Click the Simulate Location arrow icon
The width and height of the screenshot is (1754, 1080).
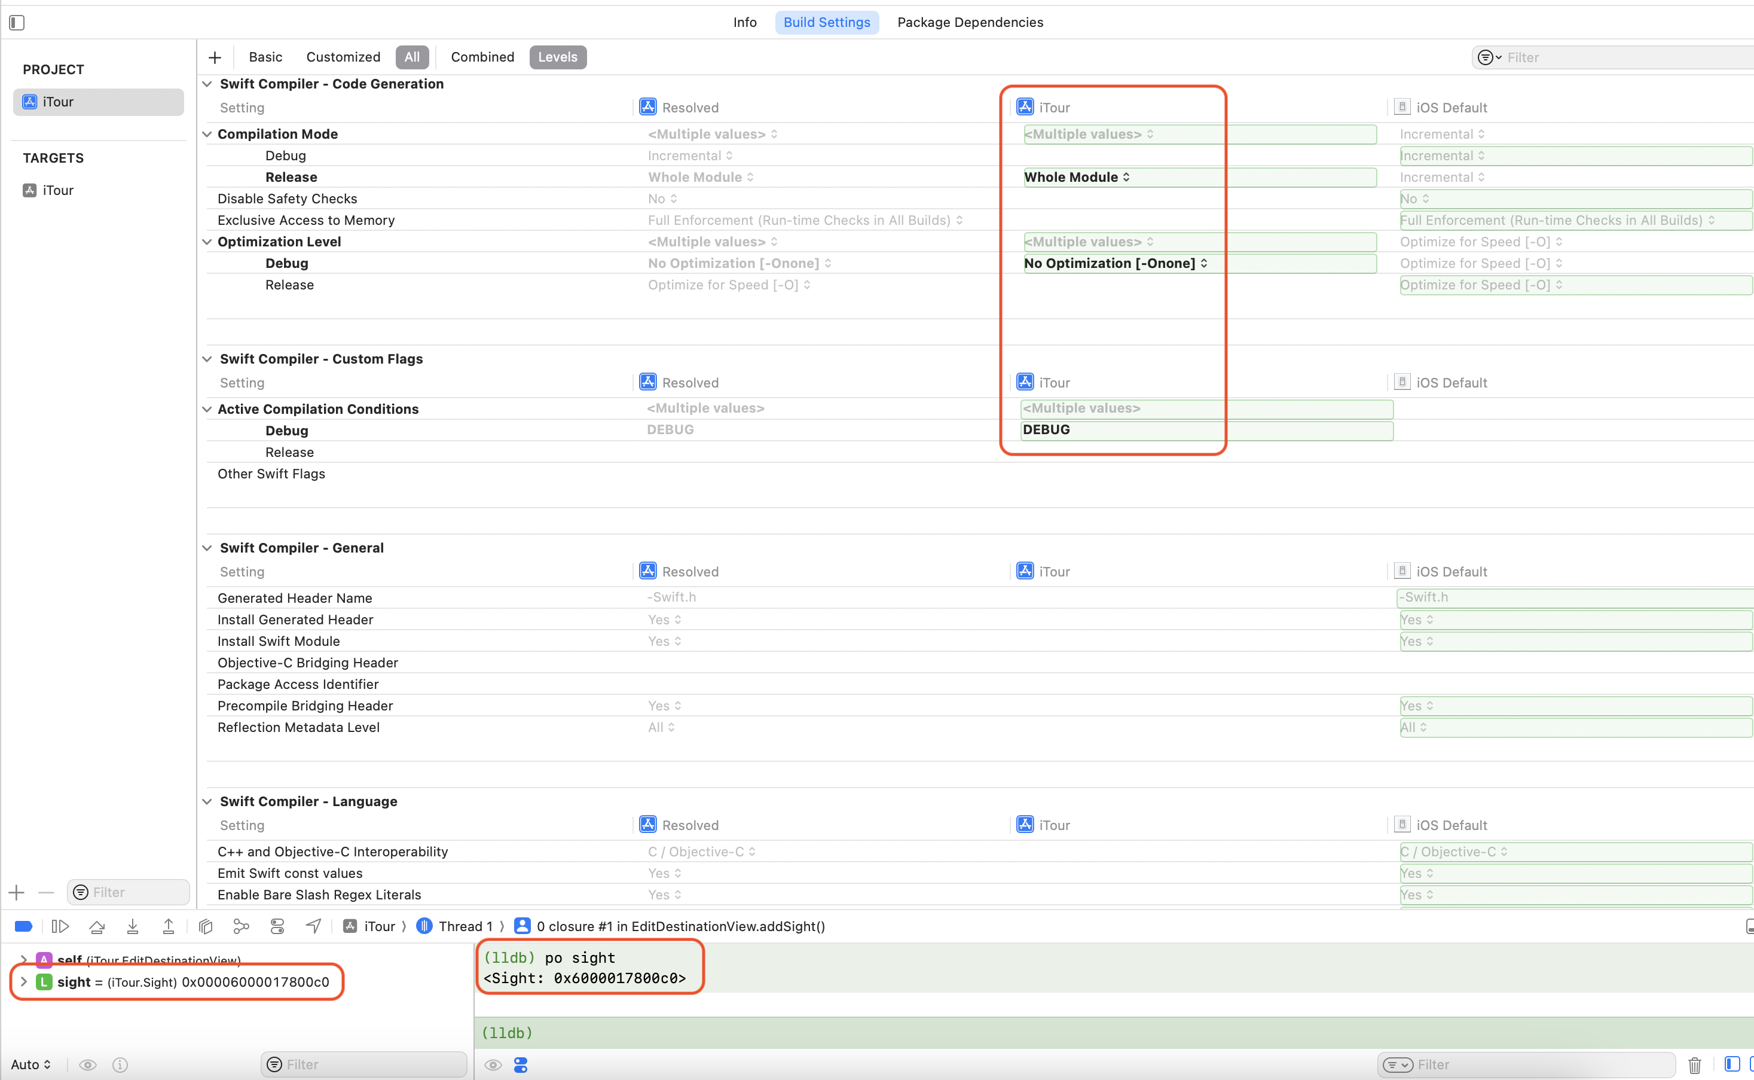coord(313,926)
